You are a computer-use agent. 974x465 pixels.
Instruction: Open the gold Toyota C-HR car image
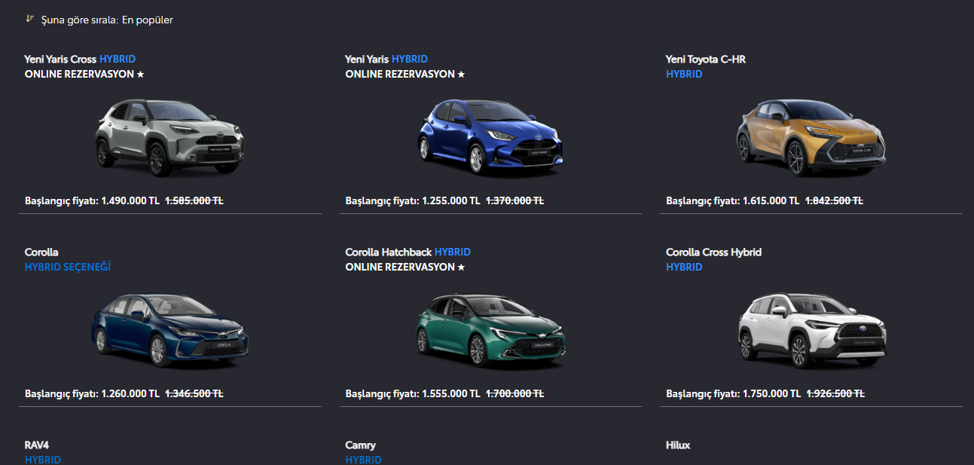click(x=811, y=138)
